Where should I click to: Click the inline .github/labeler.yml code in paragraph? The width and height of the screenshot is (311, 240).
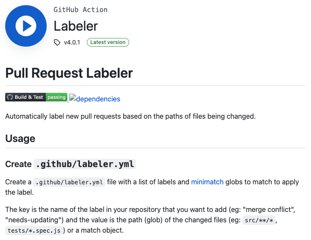point(69,182)
